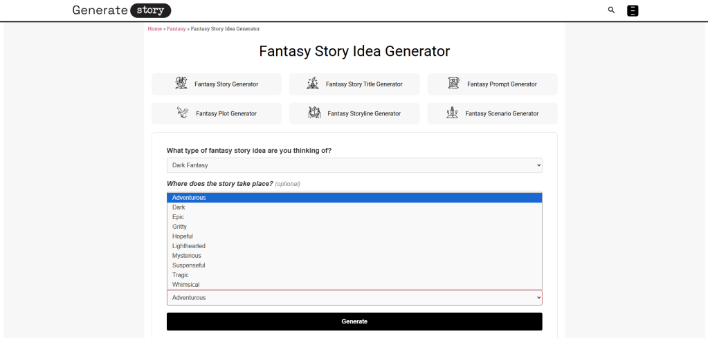708x338 pixels.
Task: Go to the Home breadcrumb link
Action: coord(154,29)
